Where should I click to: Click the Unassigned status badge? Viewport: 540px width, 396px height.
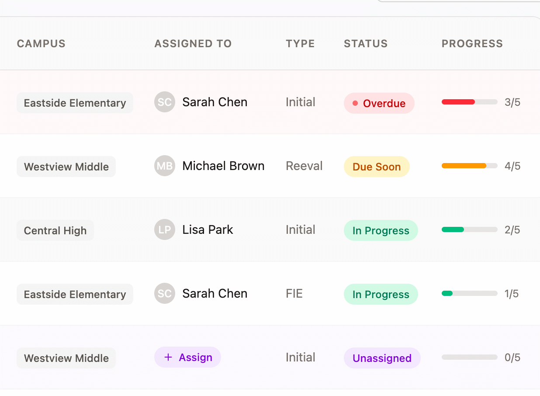click(382, 358)
